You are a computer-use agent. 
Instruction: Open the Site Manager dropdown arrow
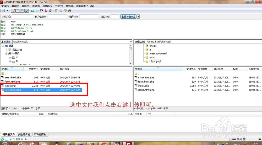(8, 11)
